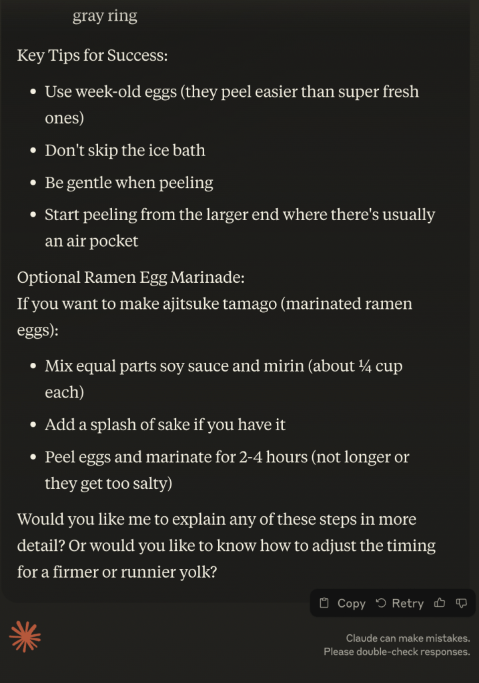Click the thumbs down feedback icon
This screenshot has height=683, width=479.
click(461, 603)
